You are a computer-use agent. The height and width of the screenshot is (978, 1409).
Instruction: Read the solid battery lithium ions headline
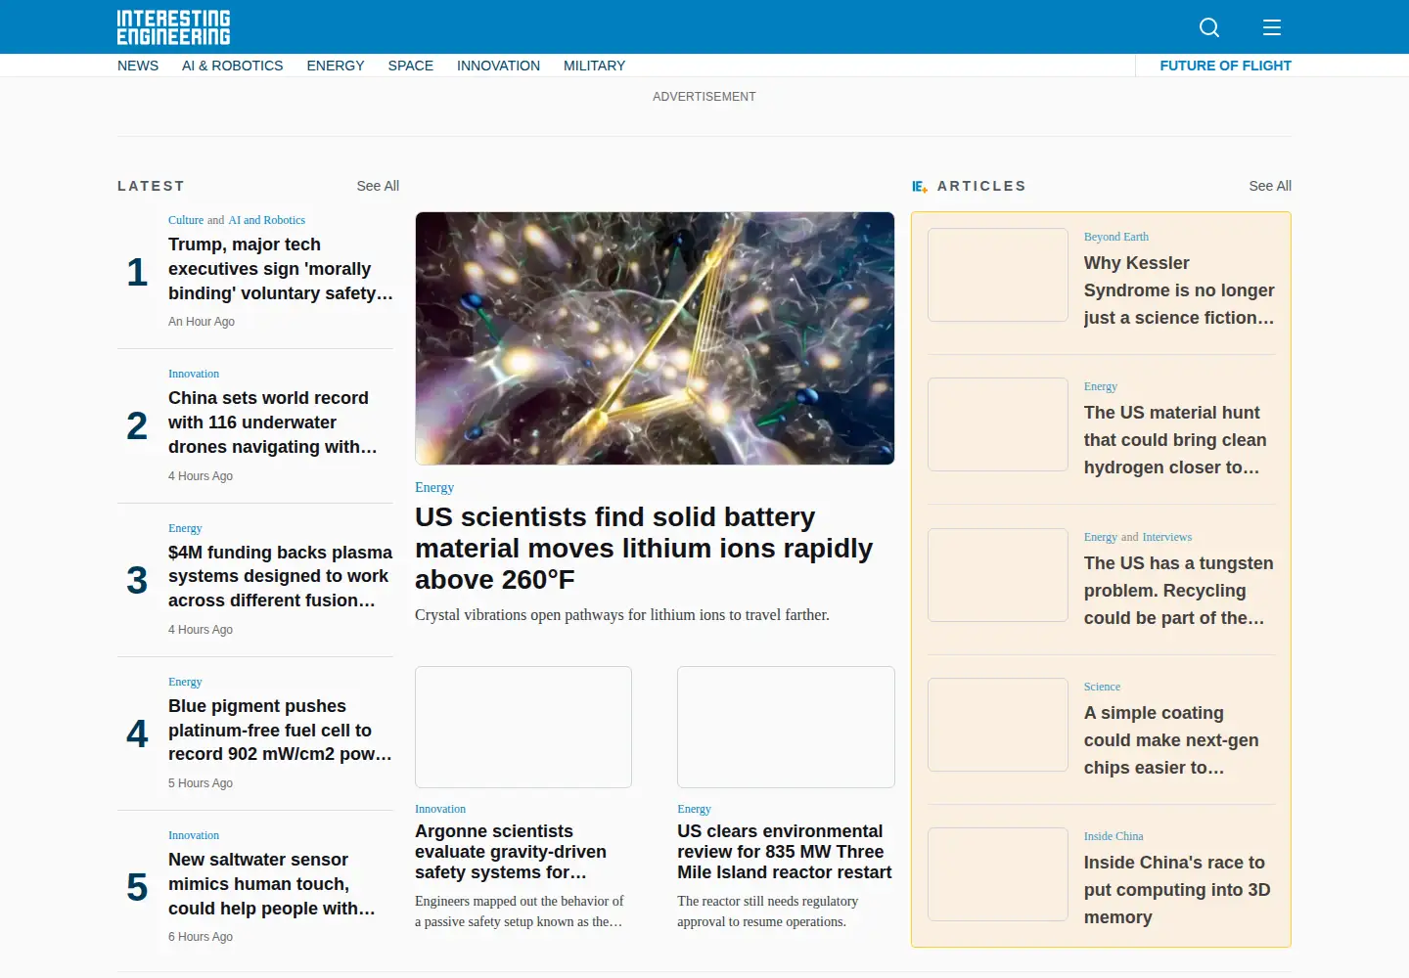[x=644, y=548]
